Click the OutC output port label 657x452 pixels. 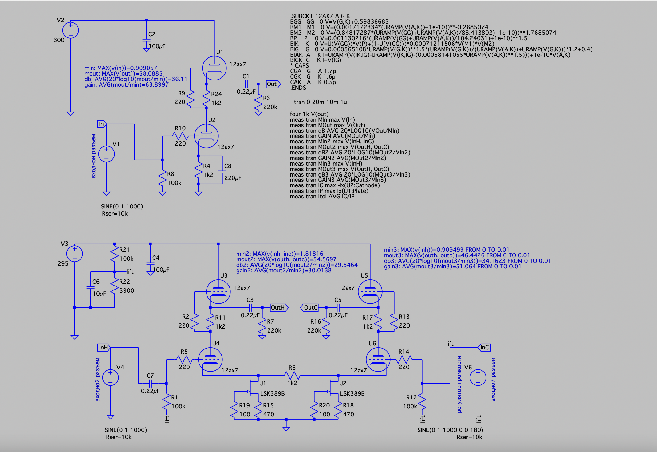coord(310,308)
